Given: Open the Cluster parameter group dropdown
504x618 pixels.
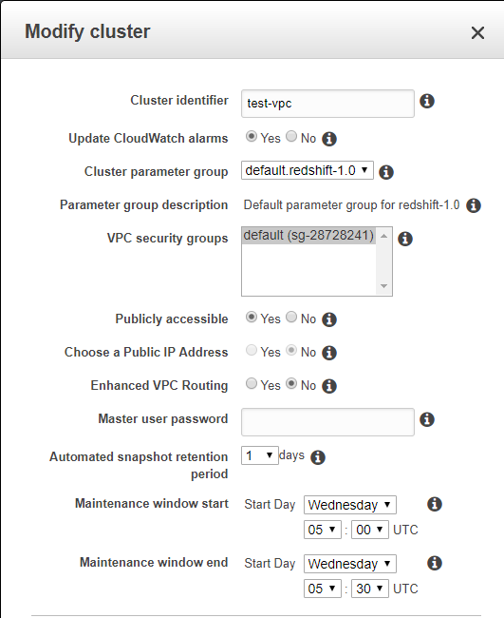Looking at the screenshot, I should (x=308, y=170).
